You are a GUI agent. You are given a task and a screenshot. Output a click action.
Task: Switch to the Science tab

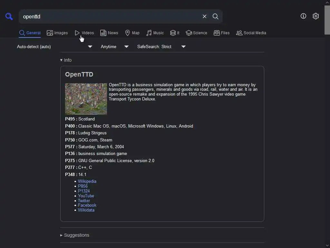[196, 33]
